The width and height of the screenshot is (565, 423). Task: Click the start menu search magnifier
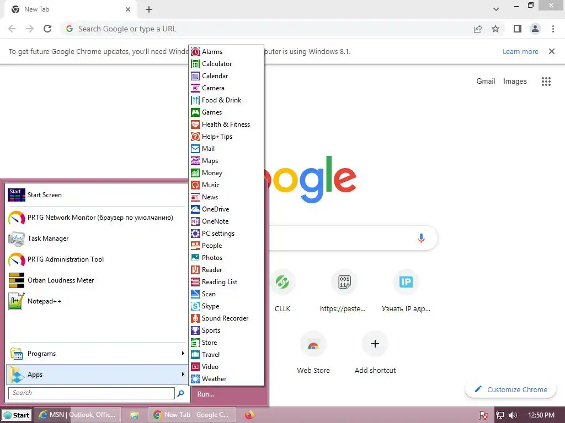(x=181, y=393)
